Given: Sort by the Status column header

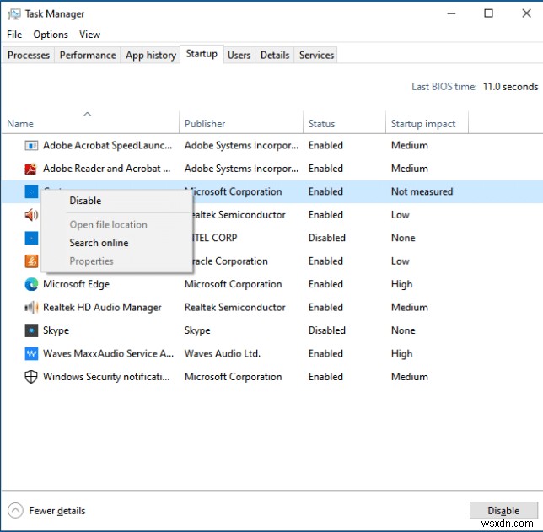Looking at the screenshot, I should (344, 124).
